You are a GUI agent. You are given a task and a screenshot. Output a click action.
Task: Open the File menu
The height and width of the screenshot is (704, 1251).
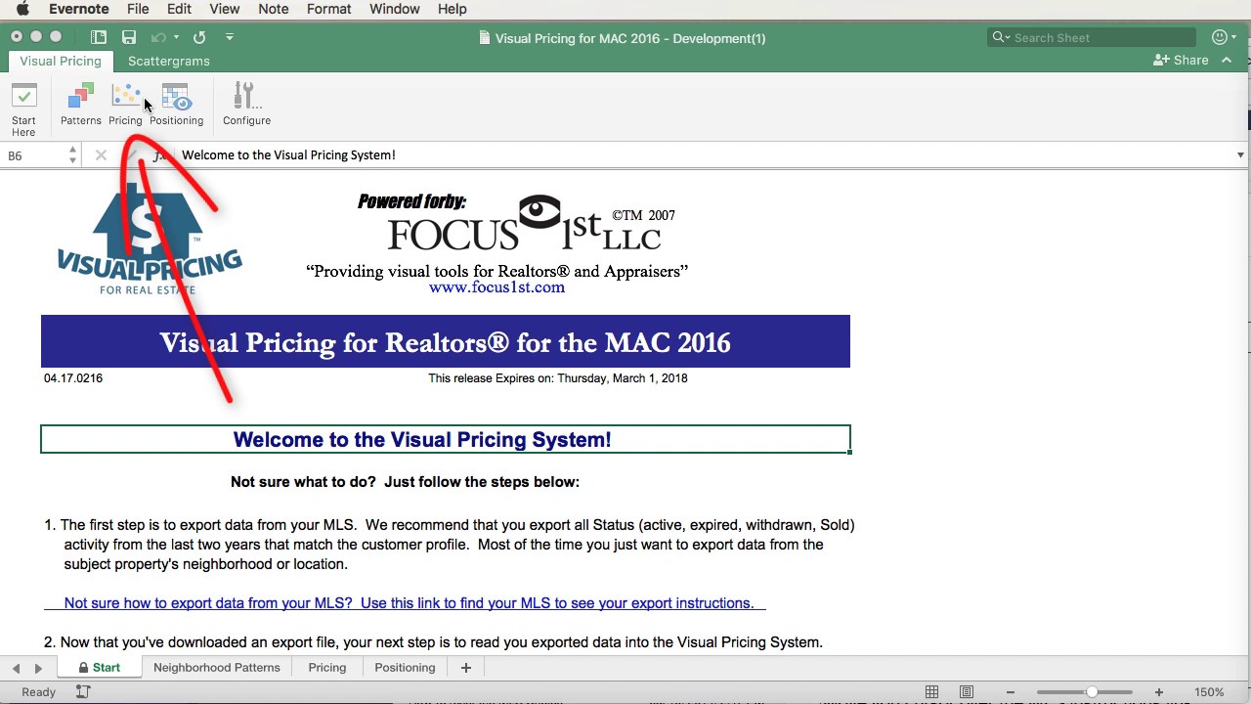(138, 9)
